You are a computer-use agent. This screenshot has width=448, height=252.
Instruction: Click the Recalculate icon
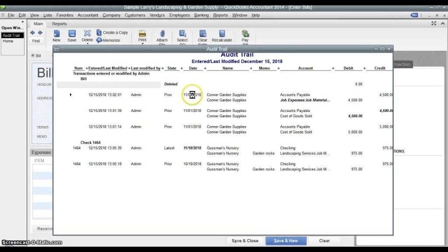coord(222,34)
